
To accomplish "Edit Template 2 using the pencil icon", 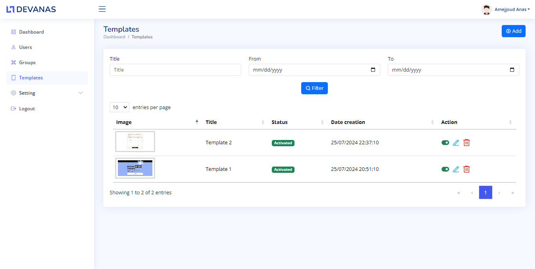I will coord(455,142).
